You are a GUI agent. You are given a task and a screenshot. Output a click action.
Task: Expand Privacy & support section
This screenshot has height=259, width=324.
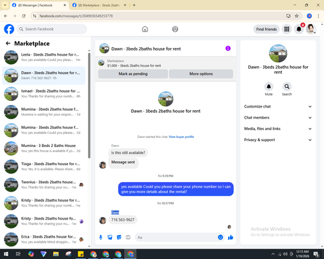click(x=278, y=140)
